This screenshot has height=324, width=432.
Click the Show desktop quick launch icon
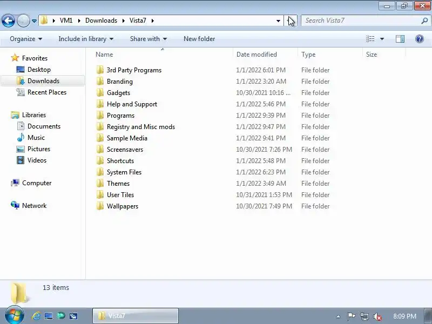click(x=49, y=316)
